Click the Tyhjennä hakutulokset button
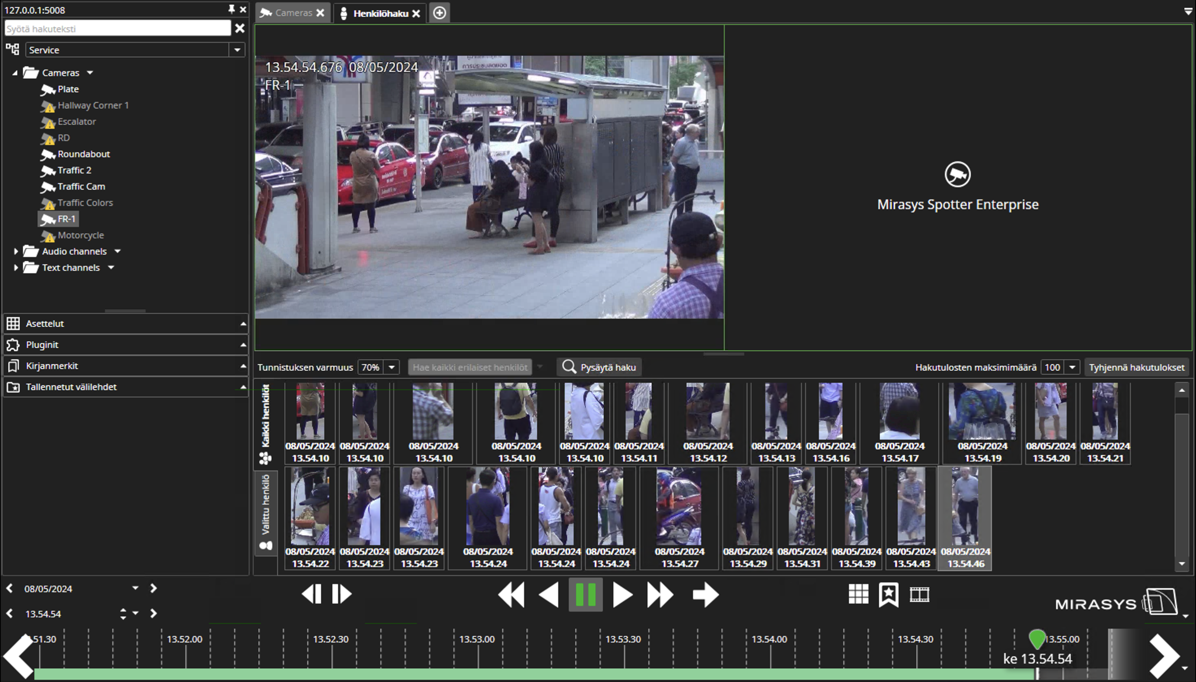 point(1137,367)
